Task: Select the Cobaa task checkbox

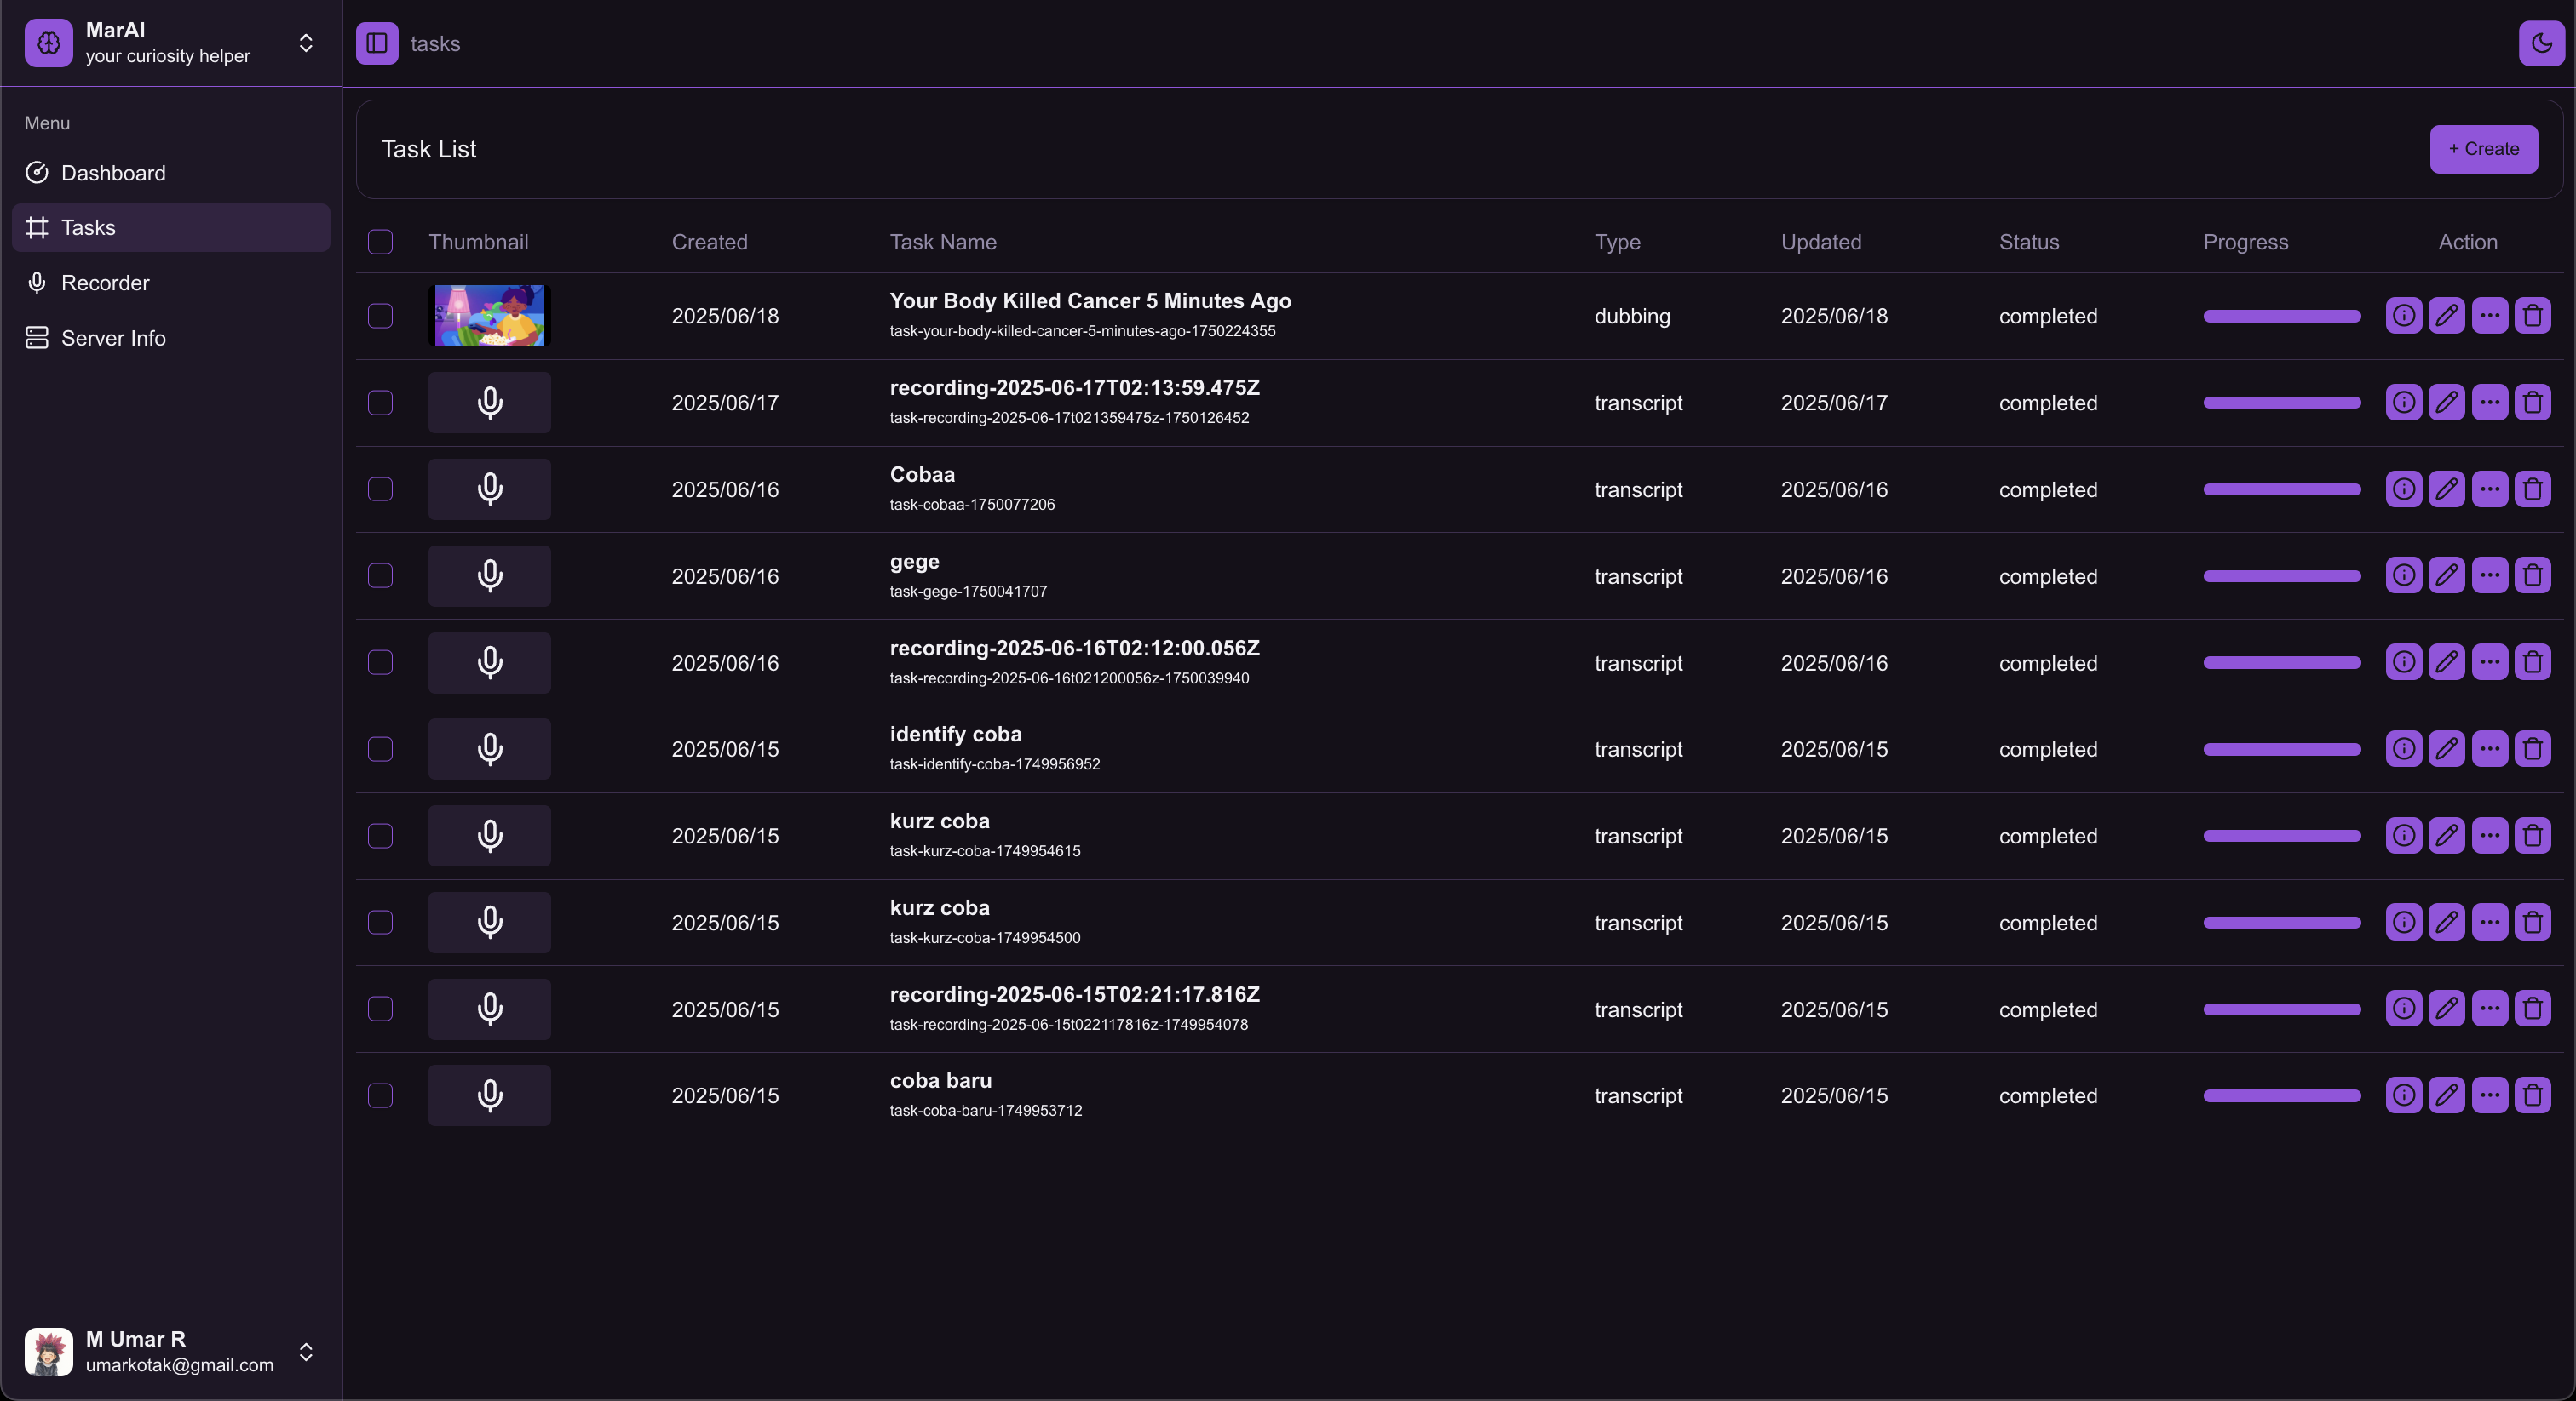Action: 380,489
